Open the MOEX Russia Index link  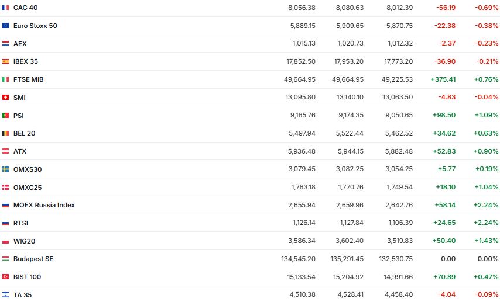(44, 205)
